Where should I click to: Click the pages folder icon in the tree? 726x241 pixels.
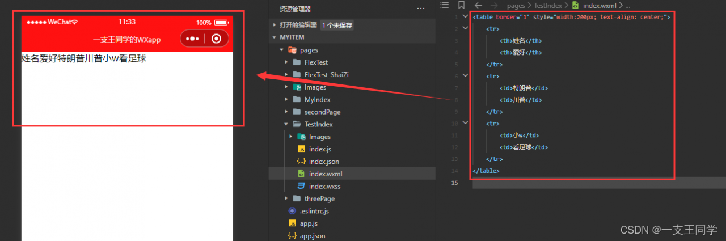click(x=292, y=50)
